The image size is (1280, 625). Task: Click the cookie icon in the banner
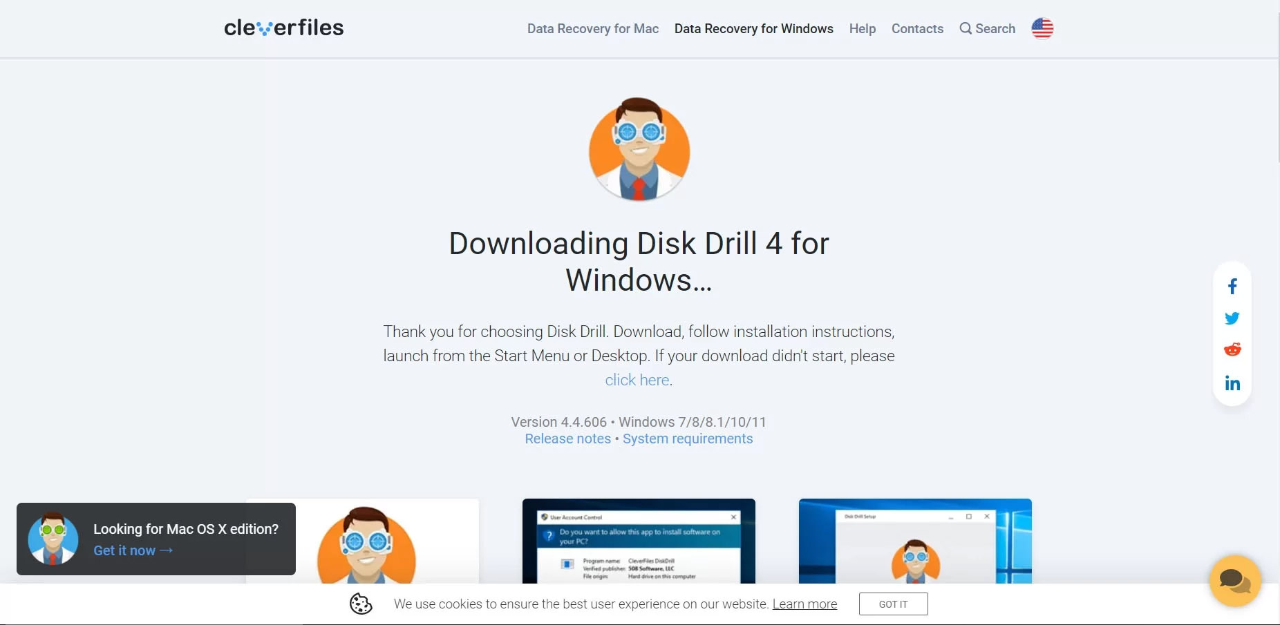(361, 604)
